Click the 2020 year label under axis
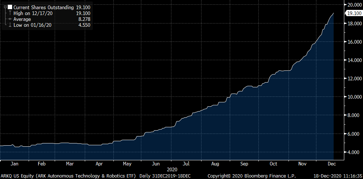 pyautogui.click(x=172, y=169)
